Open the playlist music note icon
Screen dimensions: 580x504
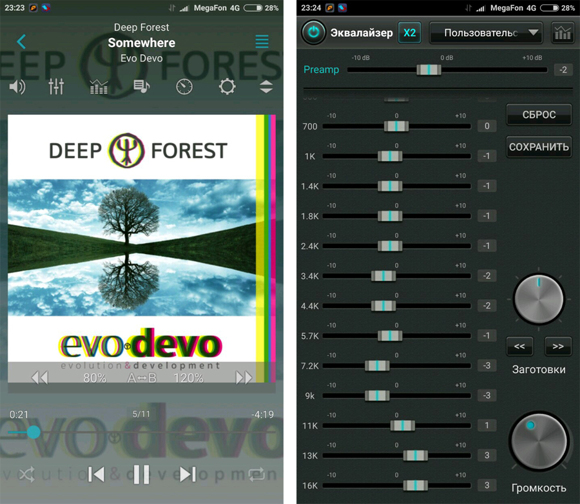[141, 86]
